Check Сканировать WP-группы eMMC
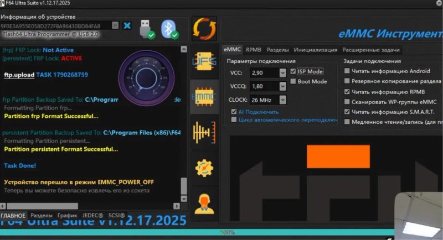Viewport: 443px width, 240px height. point(347,102)
